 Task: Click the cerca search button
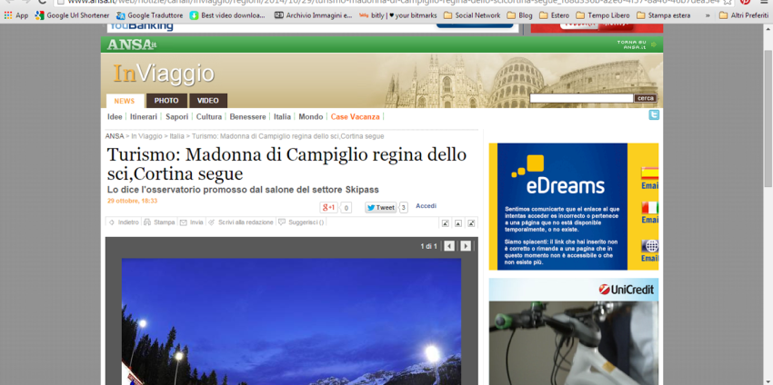646,98
